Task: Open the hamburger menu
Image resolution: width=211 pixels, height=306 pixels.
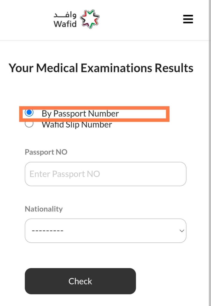Action: pos(188,19)
